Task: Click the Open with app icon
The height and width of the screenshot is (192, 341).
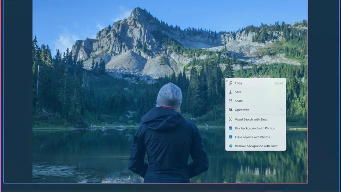Action: click(230, 110)
